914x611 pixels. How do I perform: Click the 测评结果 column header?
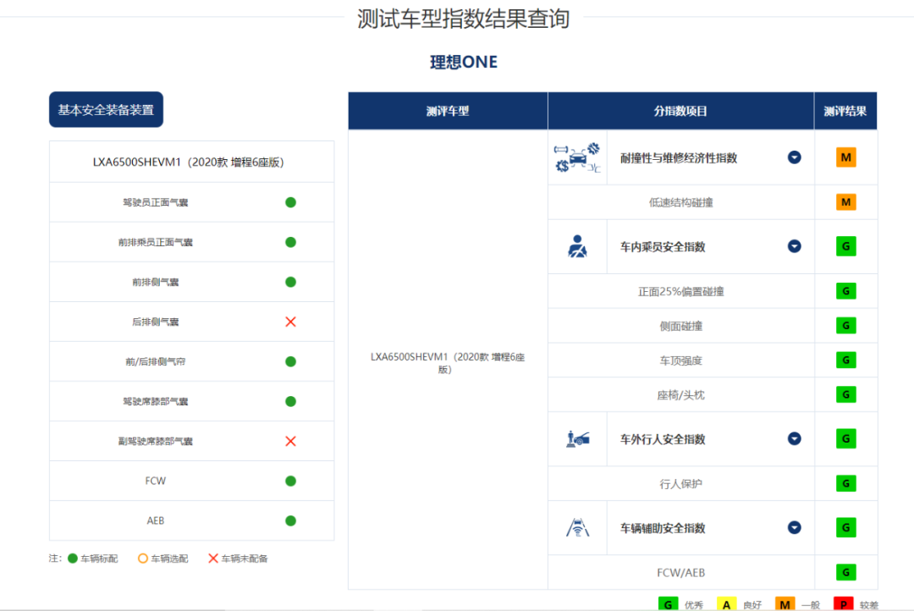click(845, 111)
